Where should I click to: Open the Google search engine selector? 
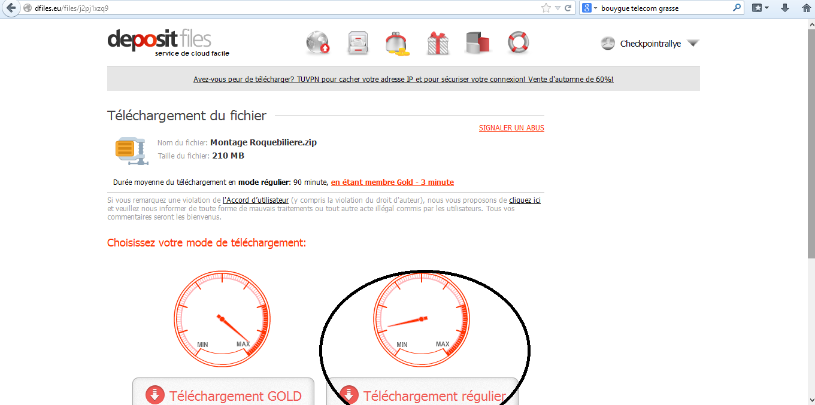click(590, 8)
